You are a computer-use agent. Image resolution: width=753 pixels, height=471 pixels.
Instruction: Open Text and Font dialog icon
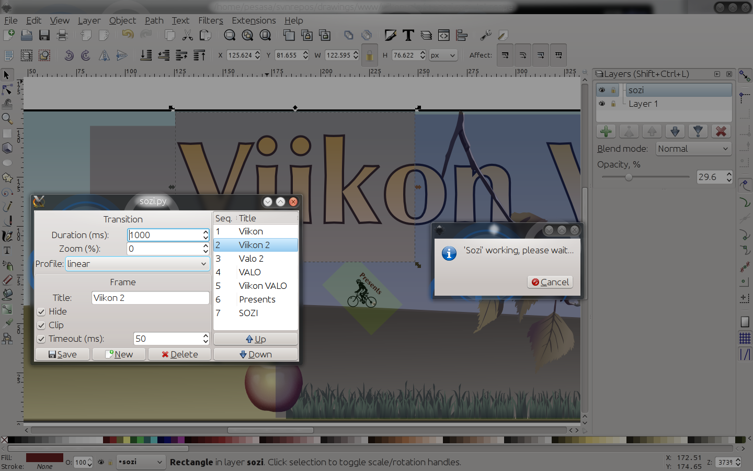[x=408, y=35]
